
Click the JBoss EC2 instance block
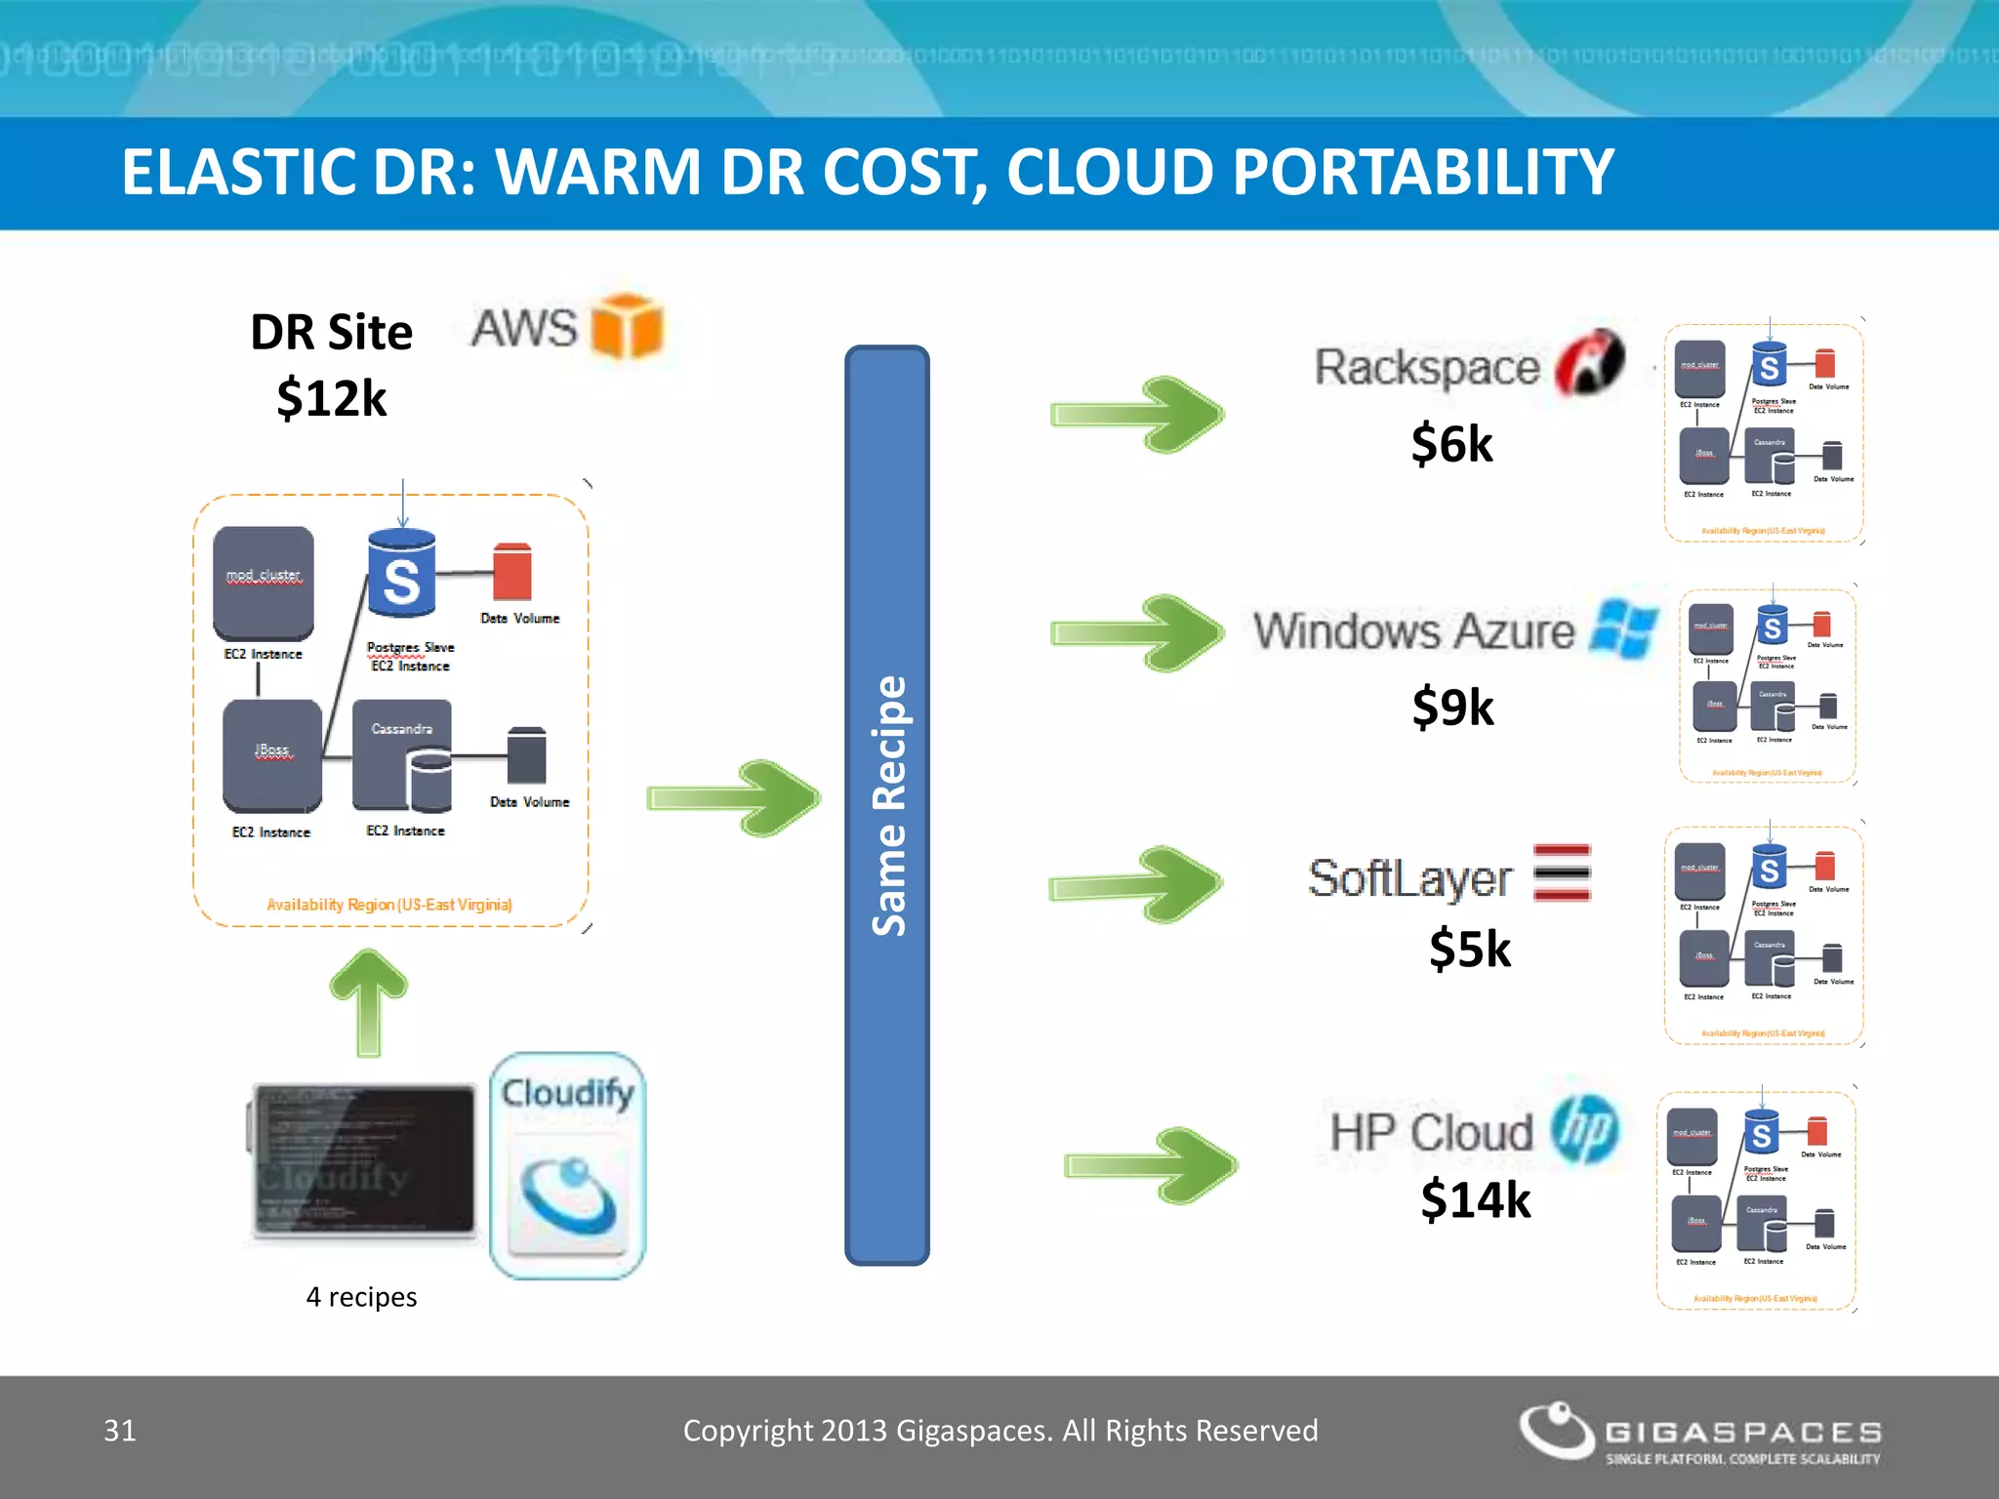(272, 755)
